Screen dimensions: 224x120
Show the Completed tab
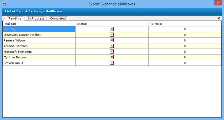pos(58,19)
